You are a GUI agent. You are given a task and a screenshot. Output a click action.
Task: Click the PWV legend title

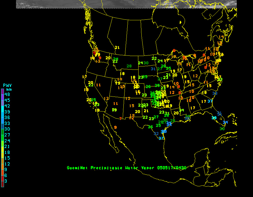[7, 85]
